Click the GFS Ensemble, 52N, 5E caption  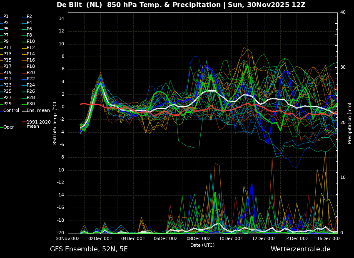pos(89,249)
